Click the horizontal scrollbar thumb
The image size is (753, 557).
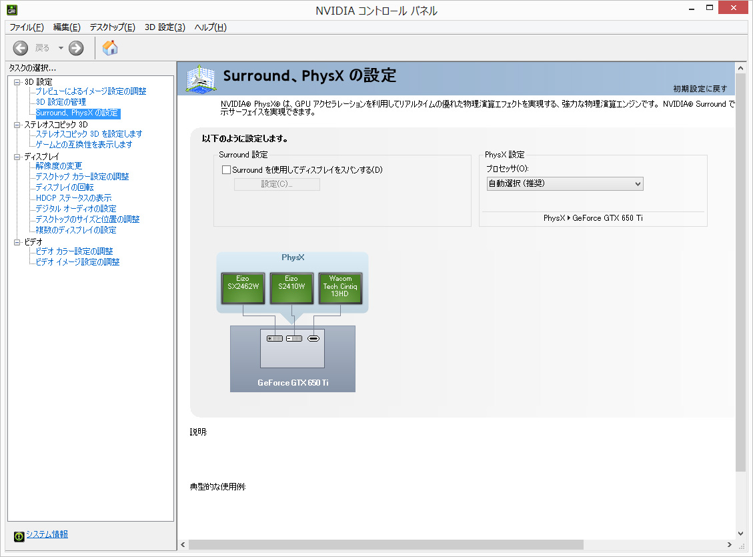point(386,544)
